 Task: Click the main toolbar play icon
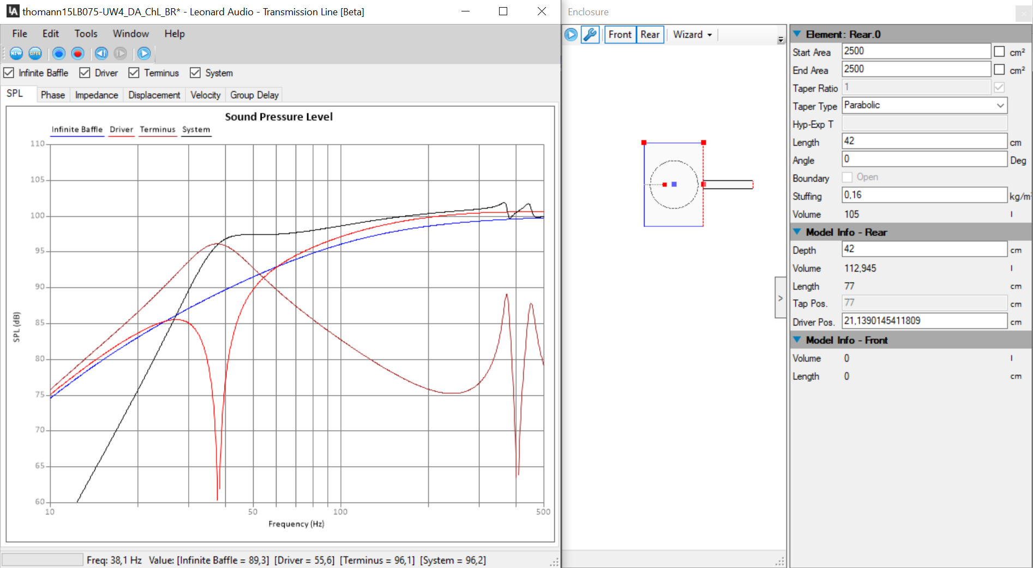click(x=144, y=53)
